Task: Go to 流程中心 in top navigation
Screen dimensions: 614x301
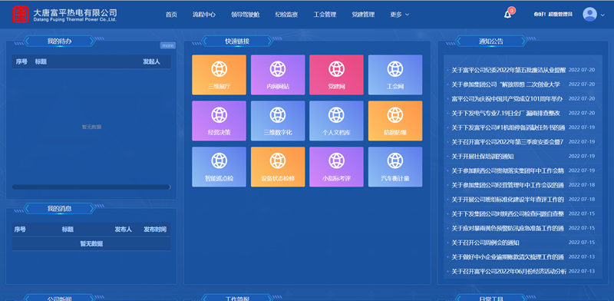Action: pyautogui.click(x=204, y=15)
